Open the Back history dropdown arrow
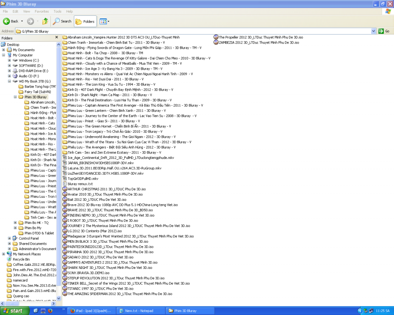Screen dimensions: 394x315 point(22,22)
